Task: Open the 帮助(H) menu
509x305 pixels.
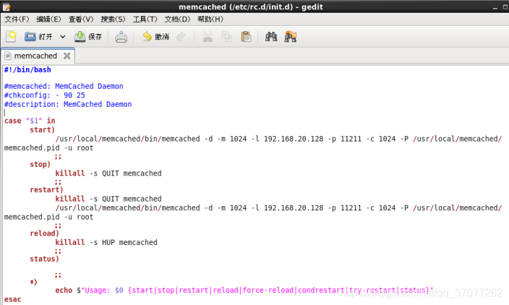Action: tap(210, 19)
